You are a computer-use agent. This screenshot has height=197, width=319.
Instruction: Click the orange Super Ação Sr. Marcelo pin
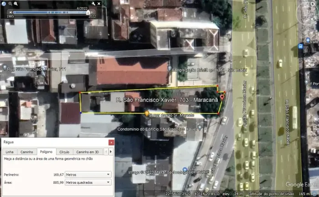click(x=146, y=114)
